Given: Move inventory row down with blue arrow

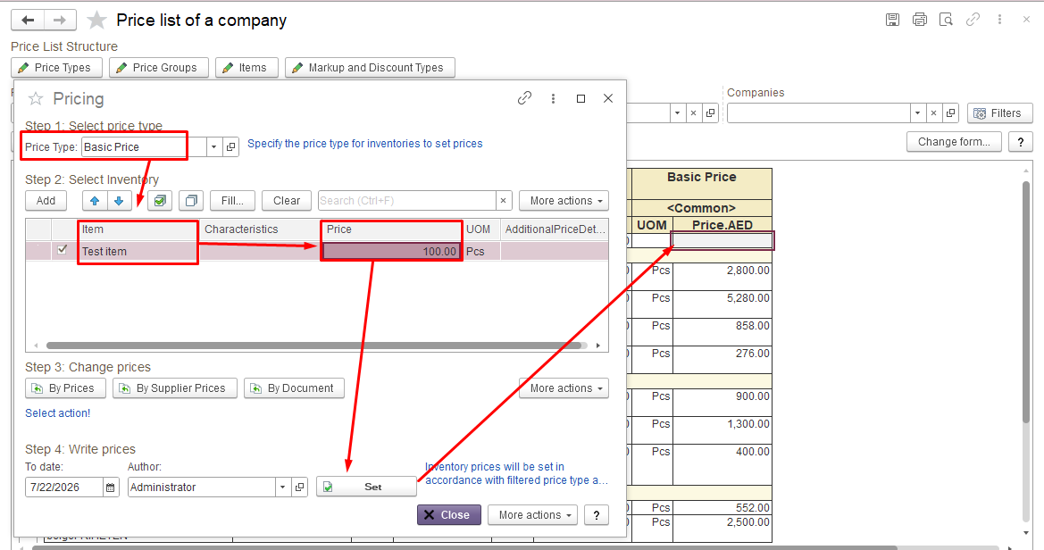Looking at the screenshot, I should click(x=119, y=200).
